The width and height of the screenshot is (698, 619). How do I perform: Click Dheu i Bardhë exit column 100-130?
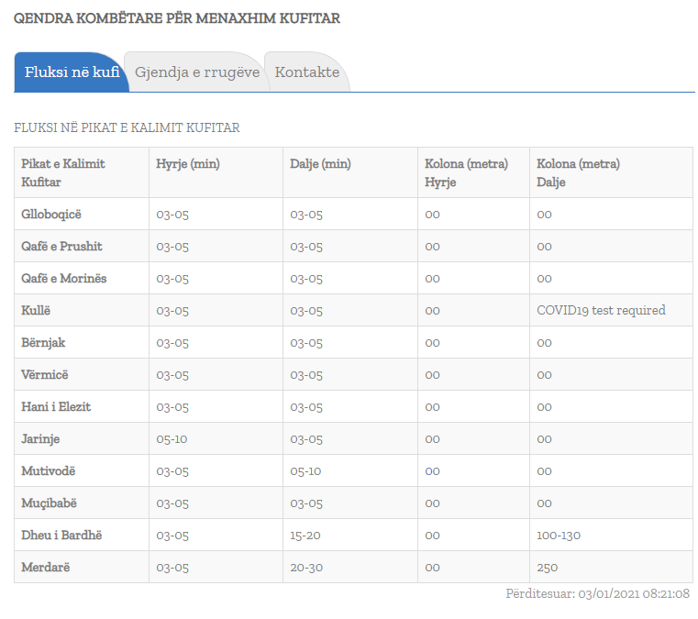coord(559,536)
